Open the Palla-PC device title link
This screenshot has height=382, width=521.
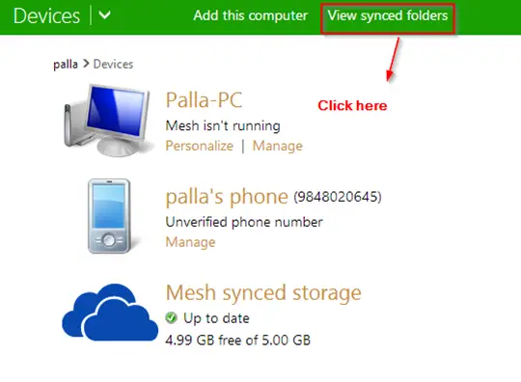tap(204, 100)
